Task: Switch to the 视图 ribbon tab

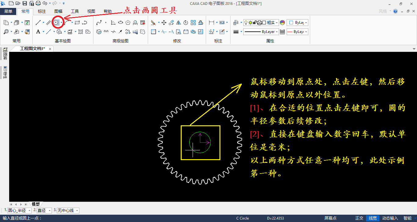Action: (x=91, y=11)
